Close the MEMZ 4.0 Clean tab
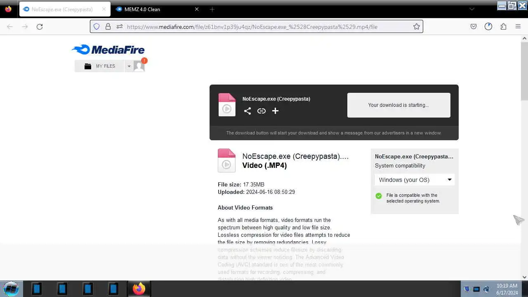528x297 pixels. 197,9
